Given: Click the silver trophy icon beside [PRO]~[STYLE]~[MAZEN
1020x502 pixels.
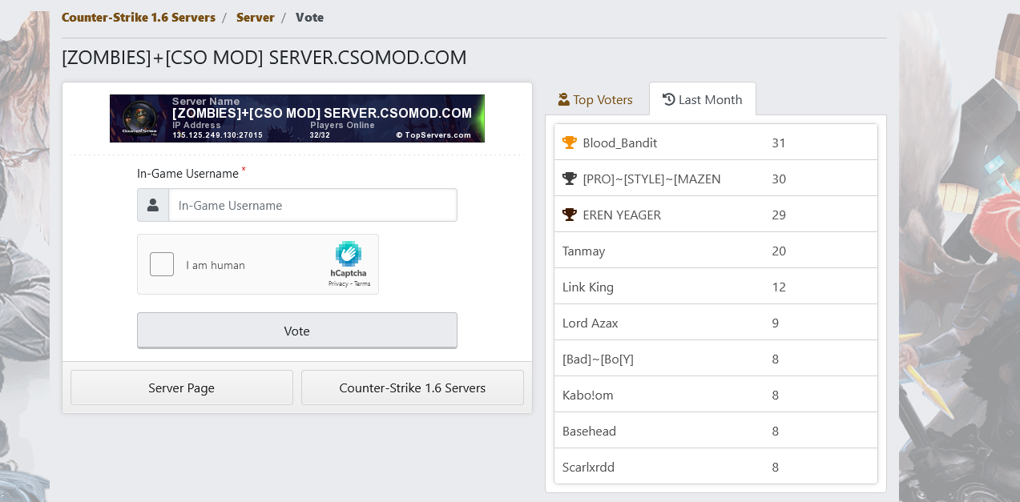Looking at the screenshot, I should click(x=570, y=179).
